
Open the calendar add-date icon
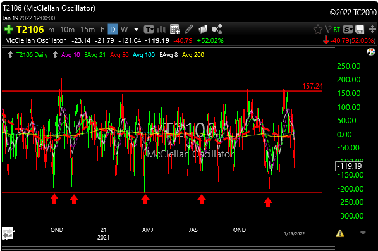[174, 29]
